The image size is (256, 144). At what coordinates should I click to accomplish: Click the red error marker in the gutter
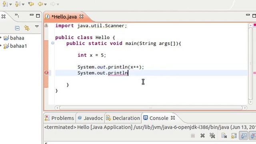46,73
